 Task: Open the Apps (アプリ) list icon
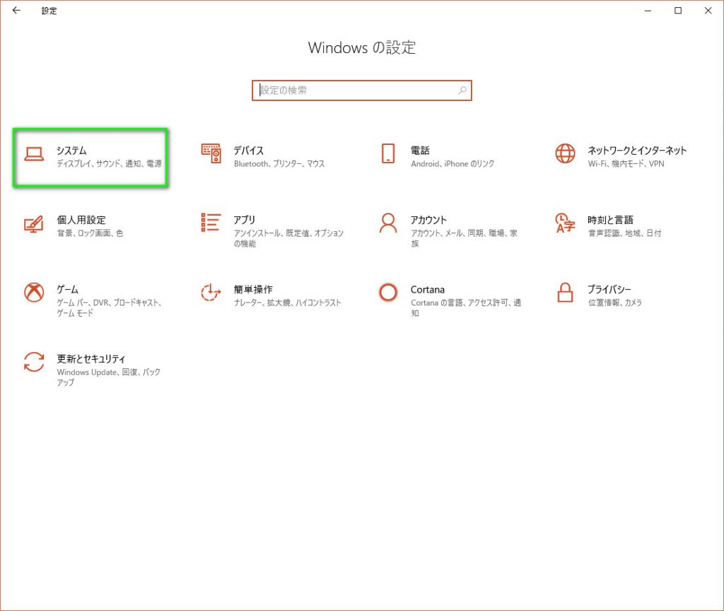[211, 222]
